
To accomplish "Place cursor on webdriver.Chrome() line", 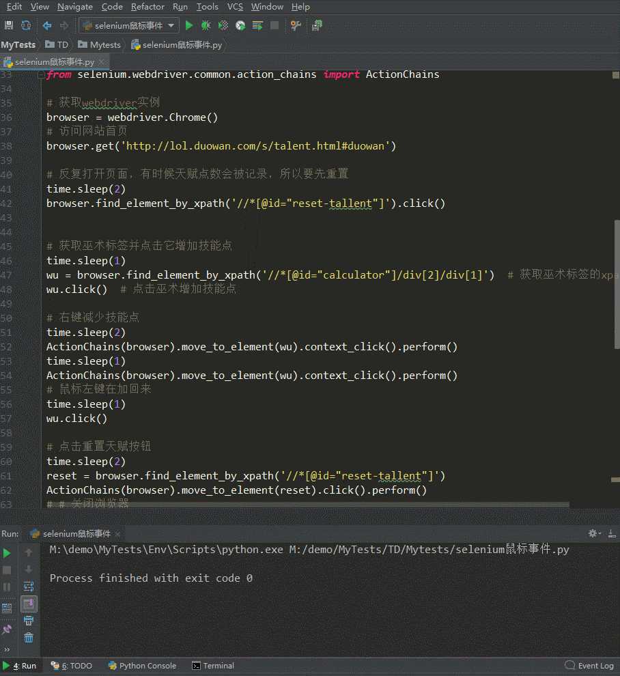I will coord(132,117).
